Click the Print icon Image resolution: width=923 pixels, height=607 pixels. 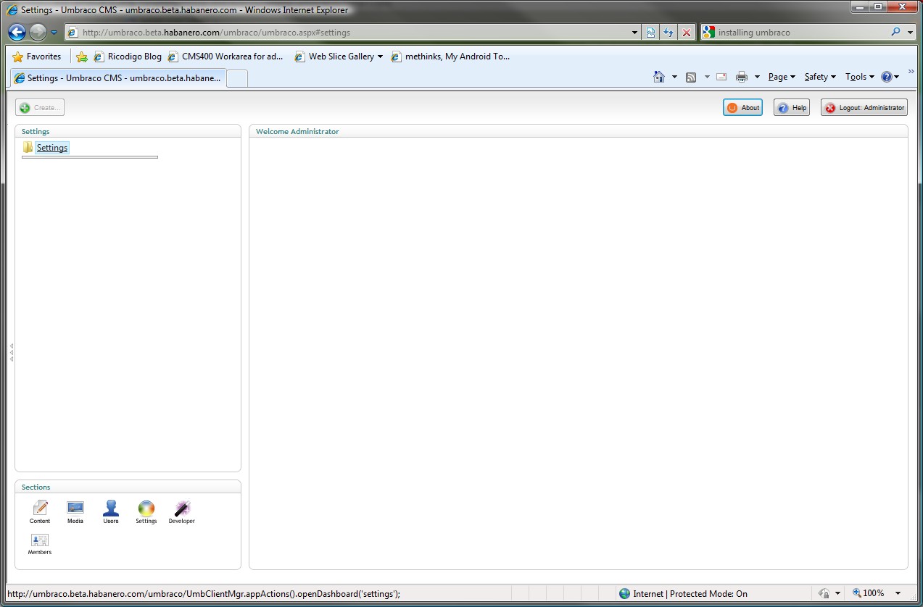tap(742, 77)
